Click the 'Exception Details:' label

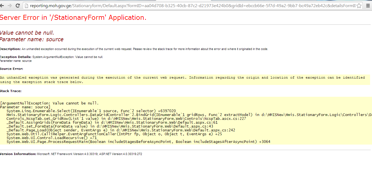click(16, 57)
